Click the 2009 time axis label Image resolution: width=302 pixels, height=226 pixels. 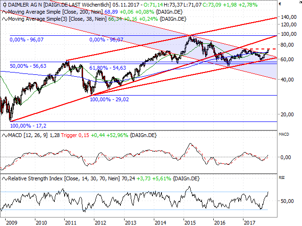pyautogui.click(x=11, y=223)
